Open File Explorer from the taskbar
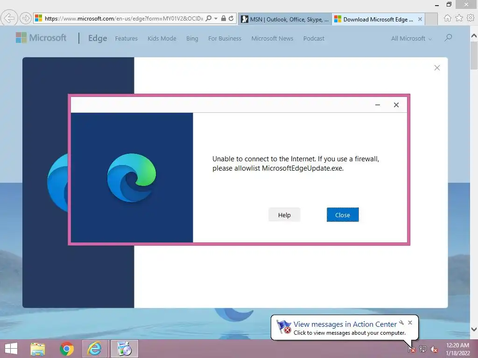This screenshot has width=478, height=358. click(37, 349)
